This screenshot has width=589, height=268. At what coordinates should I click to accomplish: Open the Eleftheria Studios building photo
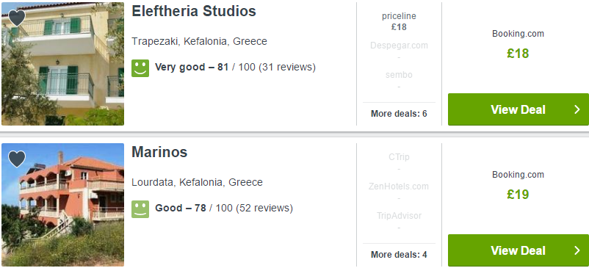click(x=62, y=63)
